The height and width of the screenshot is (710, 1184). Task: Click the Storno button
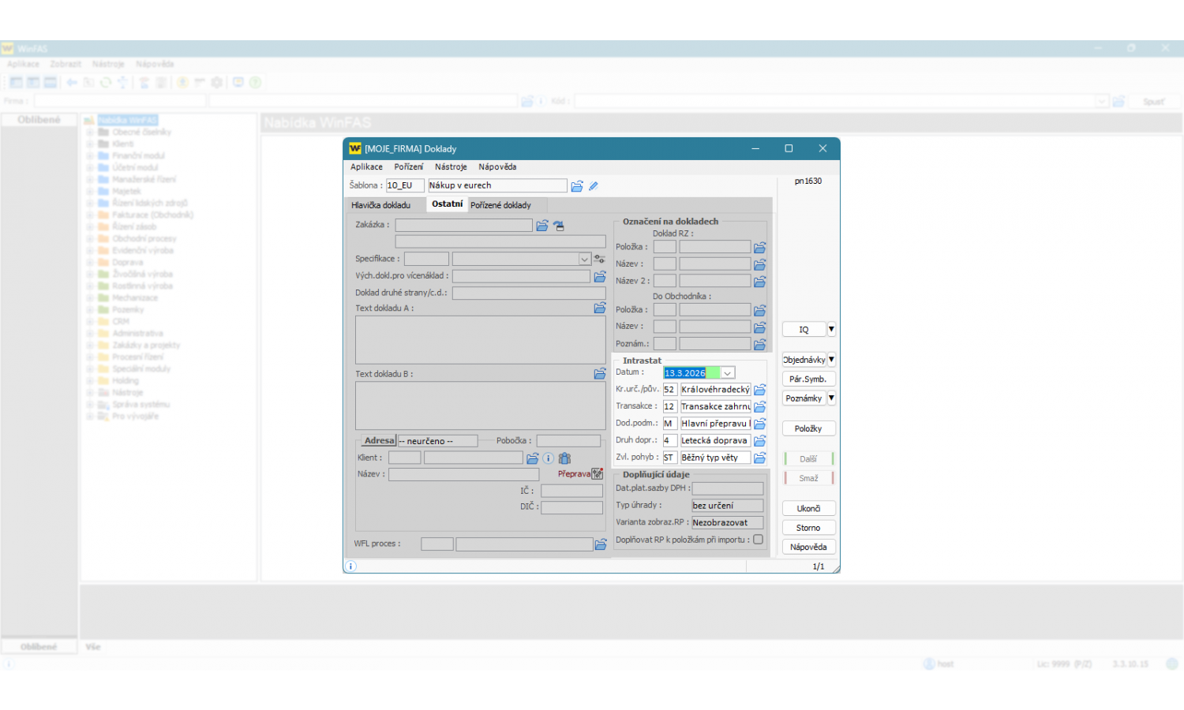tap(808, 528)
